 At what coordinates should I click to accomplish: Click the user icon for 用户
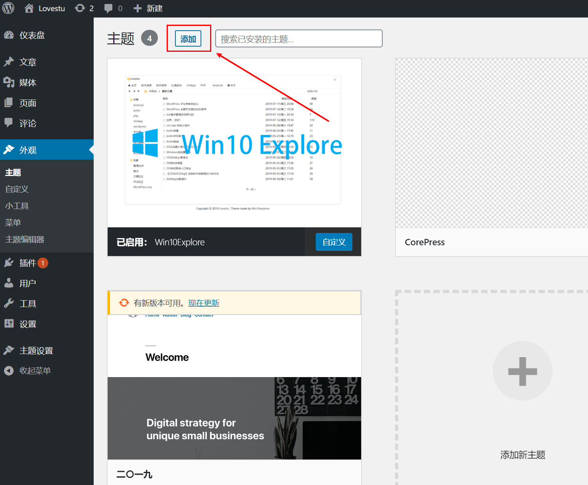[9, 283]
